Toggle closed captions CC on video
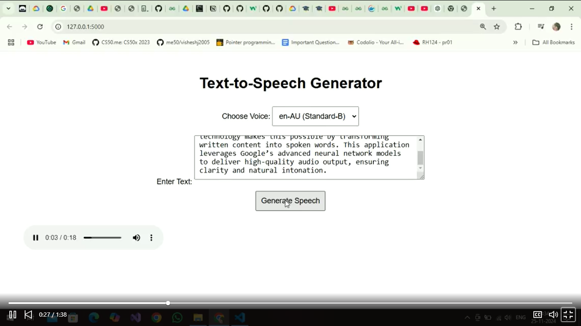 [538, 315]
